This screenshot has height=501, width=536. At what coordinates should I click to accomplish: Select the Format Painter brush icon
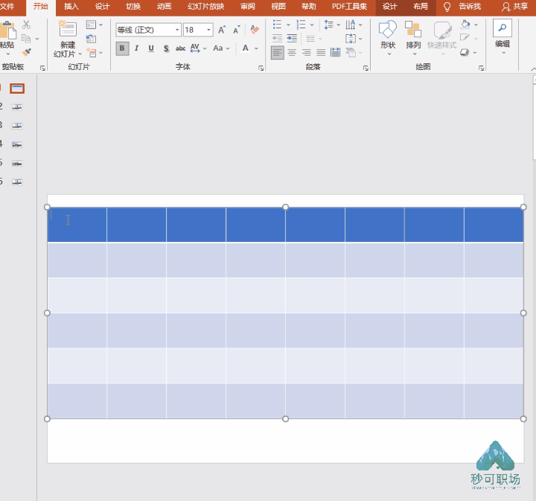pyautogui.click(x=26, y=52)
